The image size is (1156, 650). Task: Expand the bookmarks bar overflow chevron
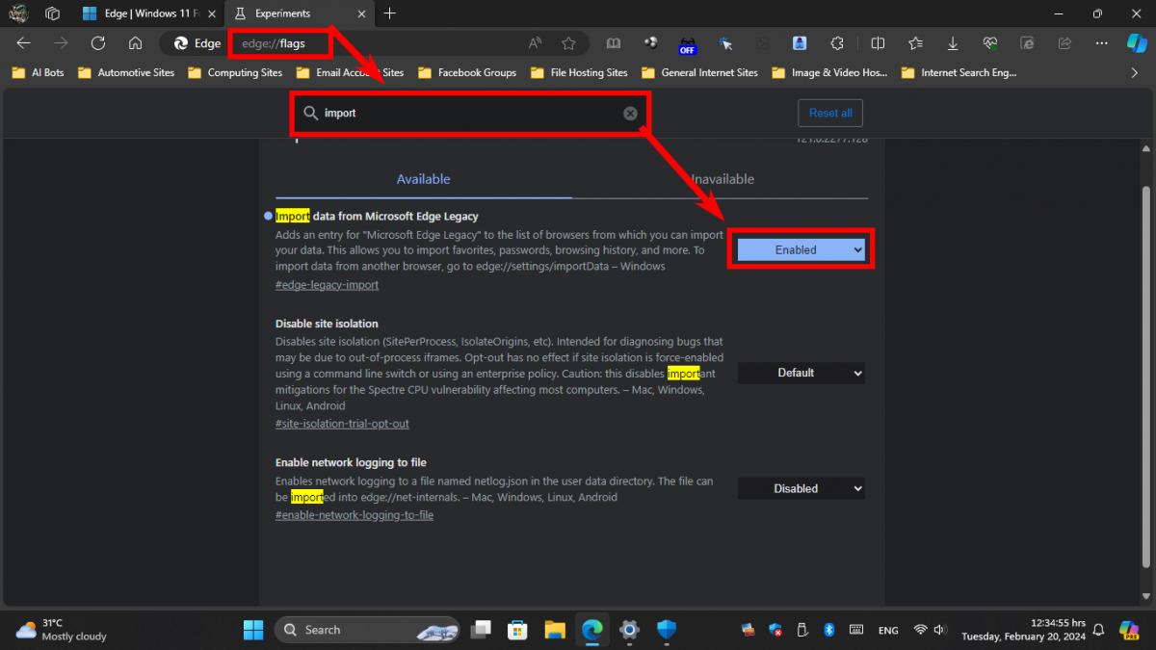[1134, 72]
